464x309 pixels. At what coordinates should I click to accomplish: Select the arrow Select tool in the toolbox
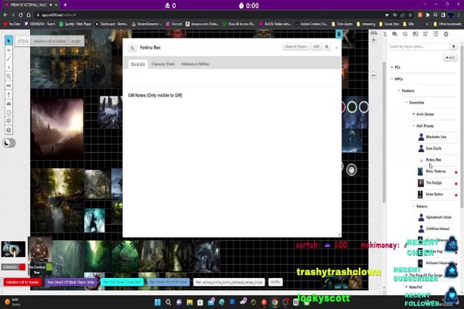9,40
